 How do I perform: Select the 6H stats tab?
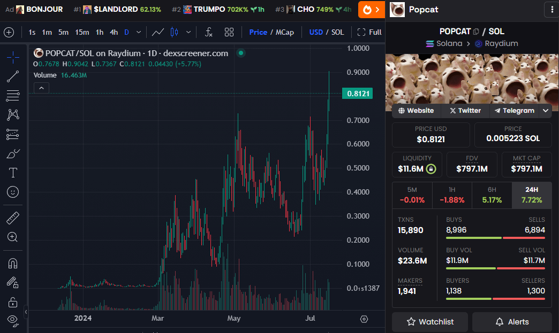click(492, 195)
